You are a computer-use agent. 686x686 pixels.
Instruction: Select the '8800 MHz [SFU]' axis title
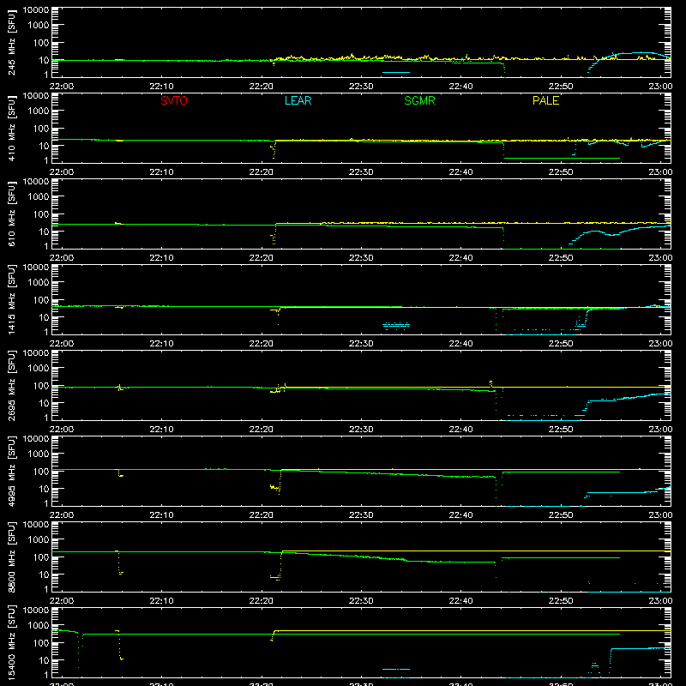(12, 557)
